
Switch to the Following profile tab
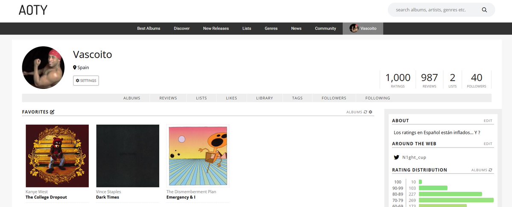377,98
